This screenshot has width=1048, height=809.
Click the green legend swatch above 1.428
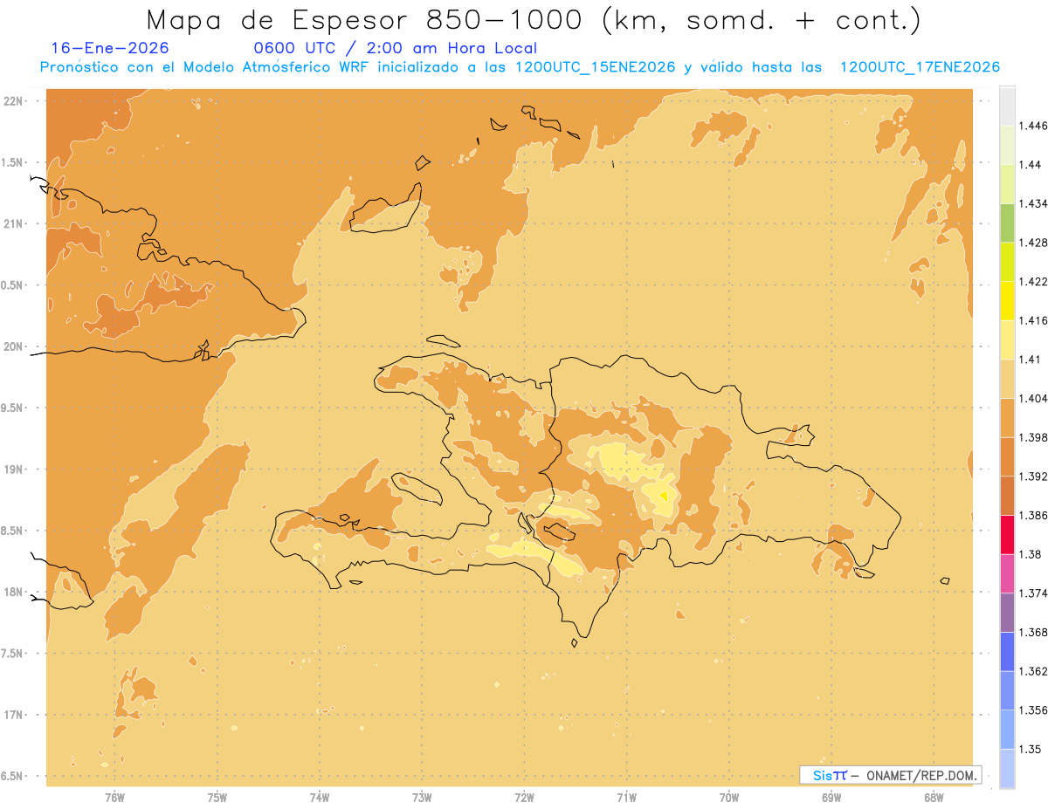click(1007, 223)
